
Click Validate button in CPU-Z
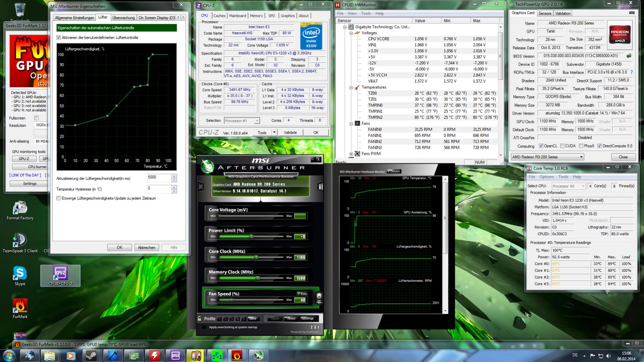point(290,133)
